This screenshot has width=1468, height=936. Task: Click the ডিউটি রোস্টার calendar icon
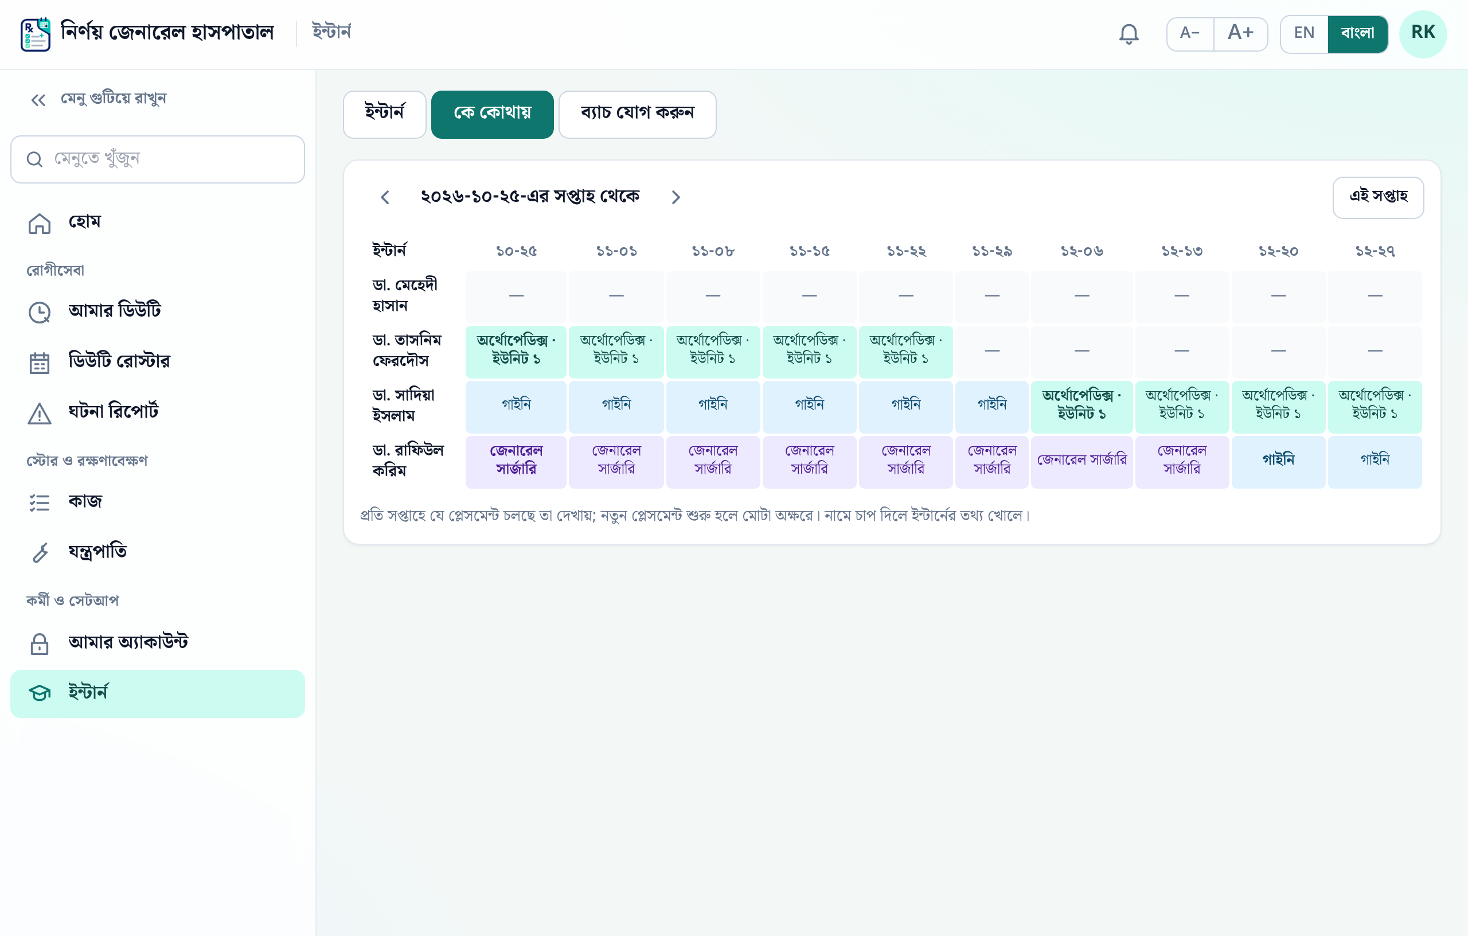[40, 362]
